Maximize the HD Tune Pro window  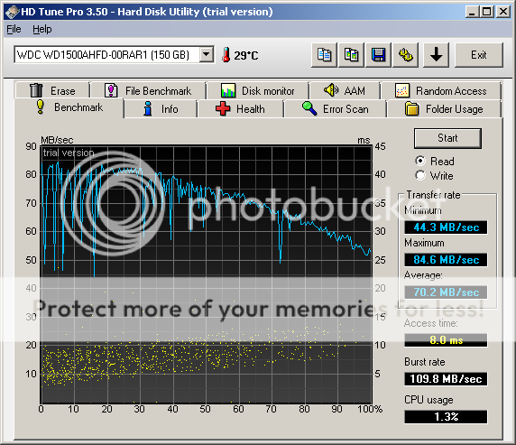point(487,12)
